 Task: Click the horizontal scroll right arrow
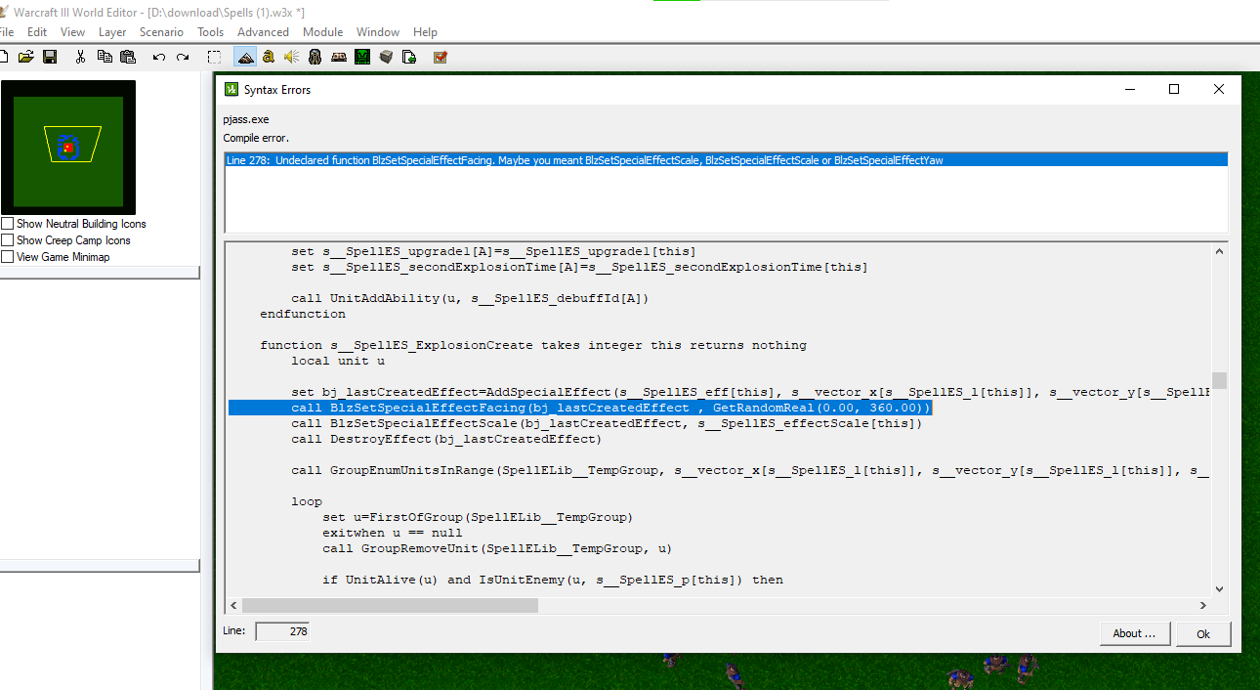coord(1203,605)
